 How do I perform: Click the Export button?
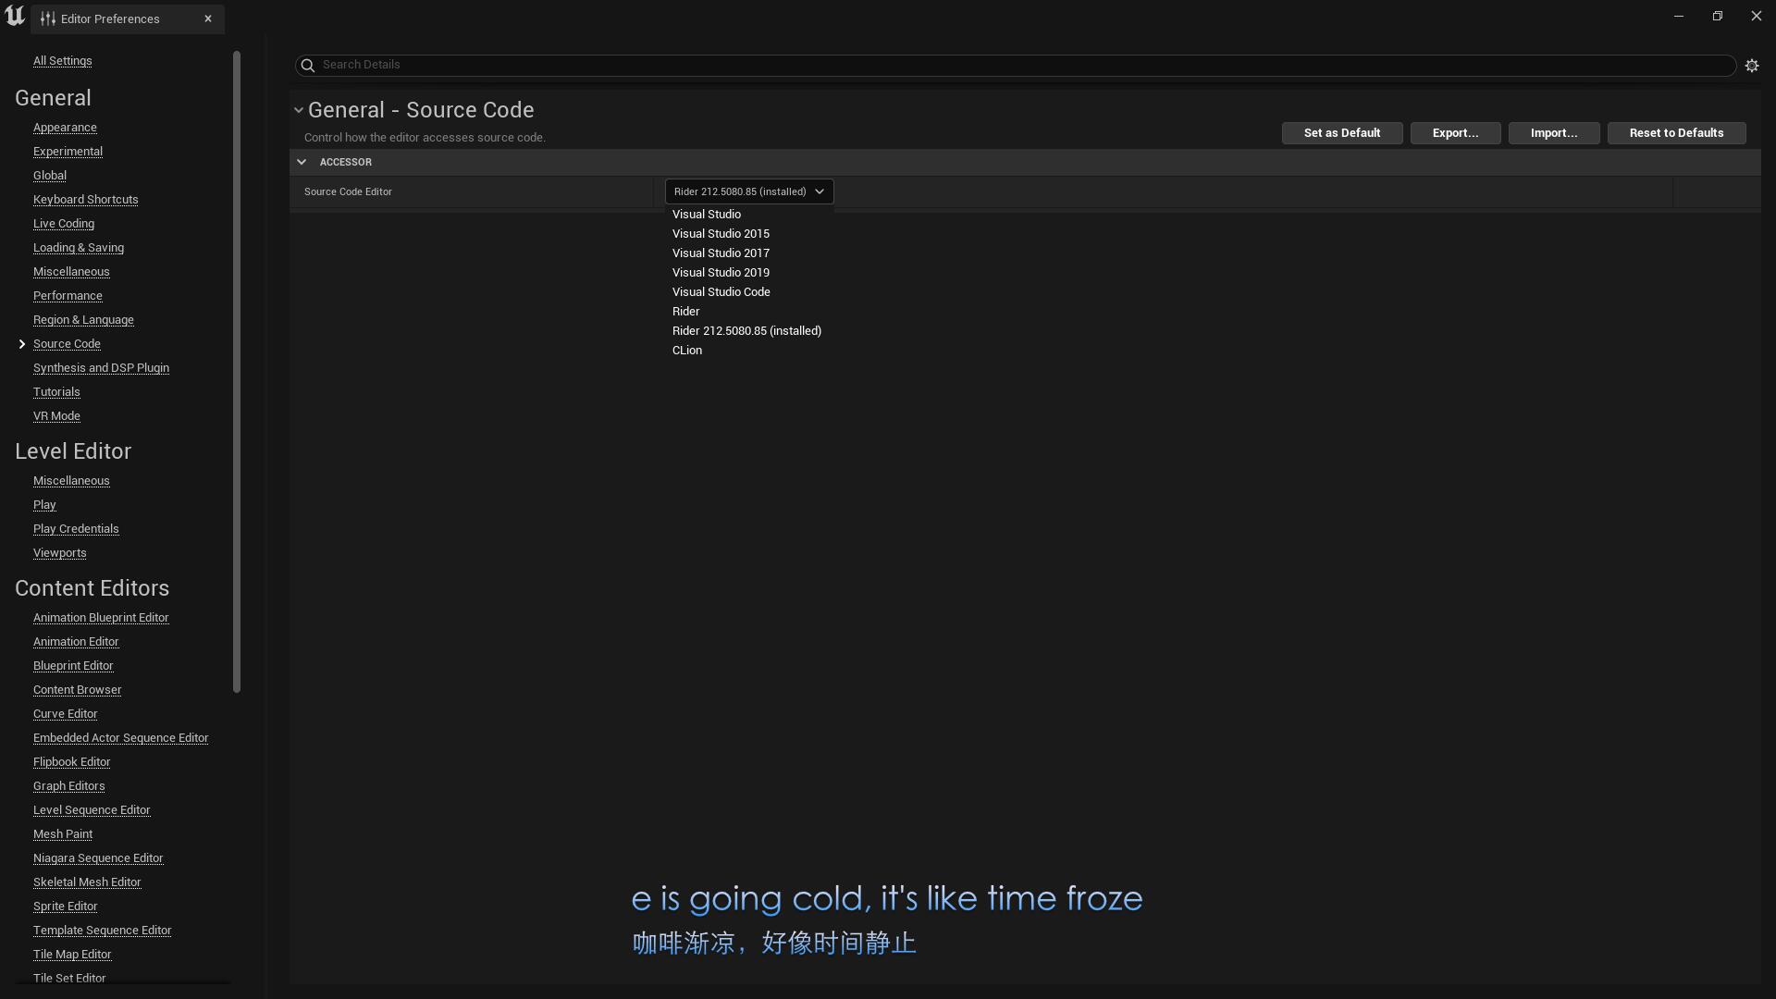tap(1454, 132)
